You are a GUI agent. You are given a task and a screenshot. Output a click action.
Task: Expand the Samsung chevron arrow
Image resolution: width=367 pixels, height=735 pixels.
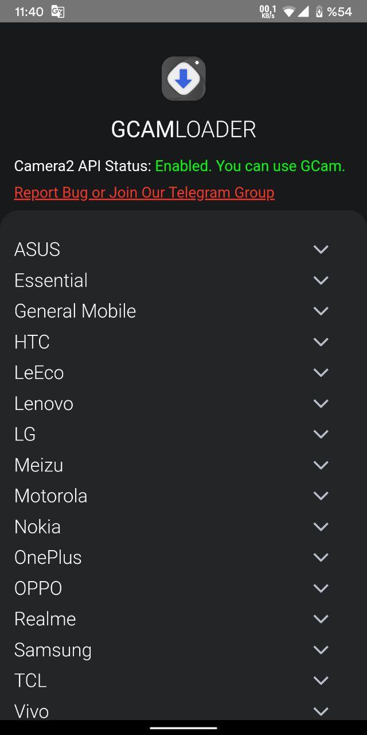click(321, 650)
